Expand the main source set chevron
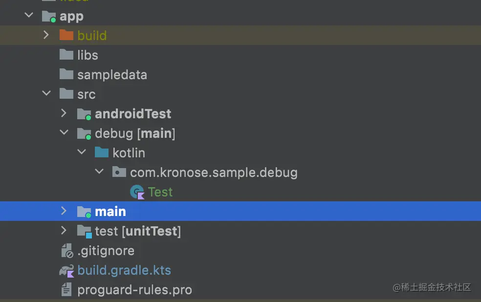 point(64,211)
